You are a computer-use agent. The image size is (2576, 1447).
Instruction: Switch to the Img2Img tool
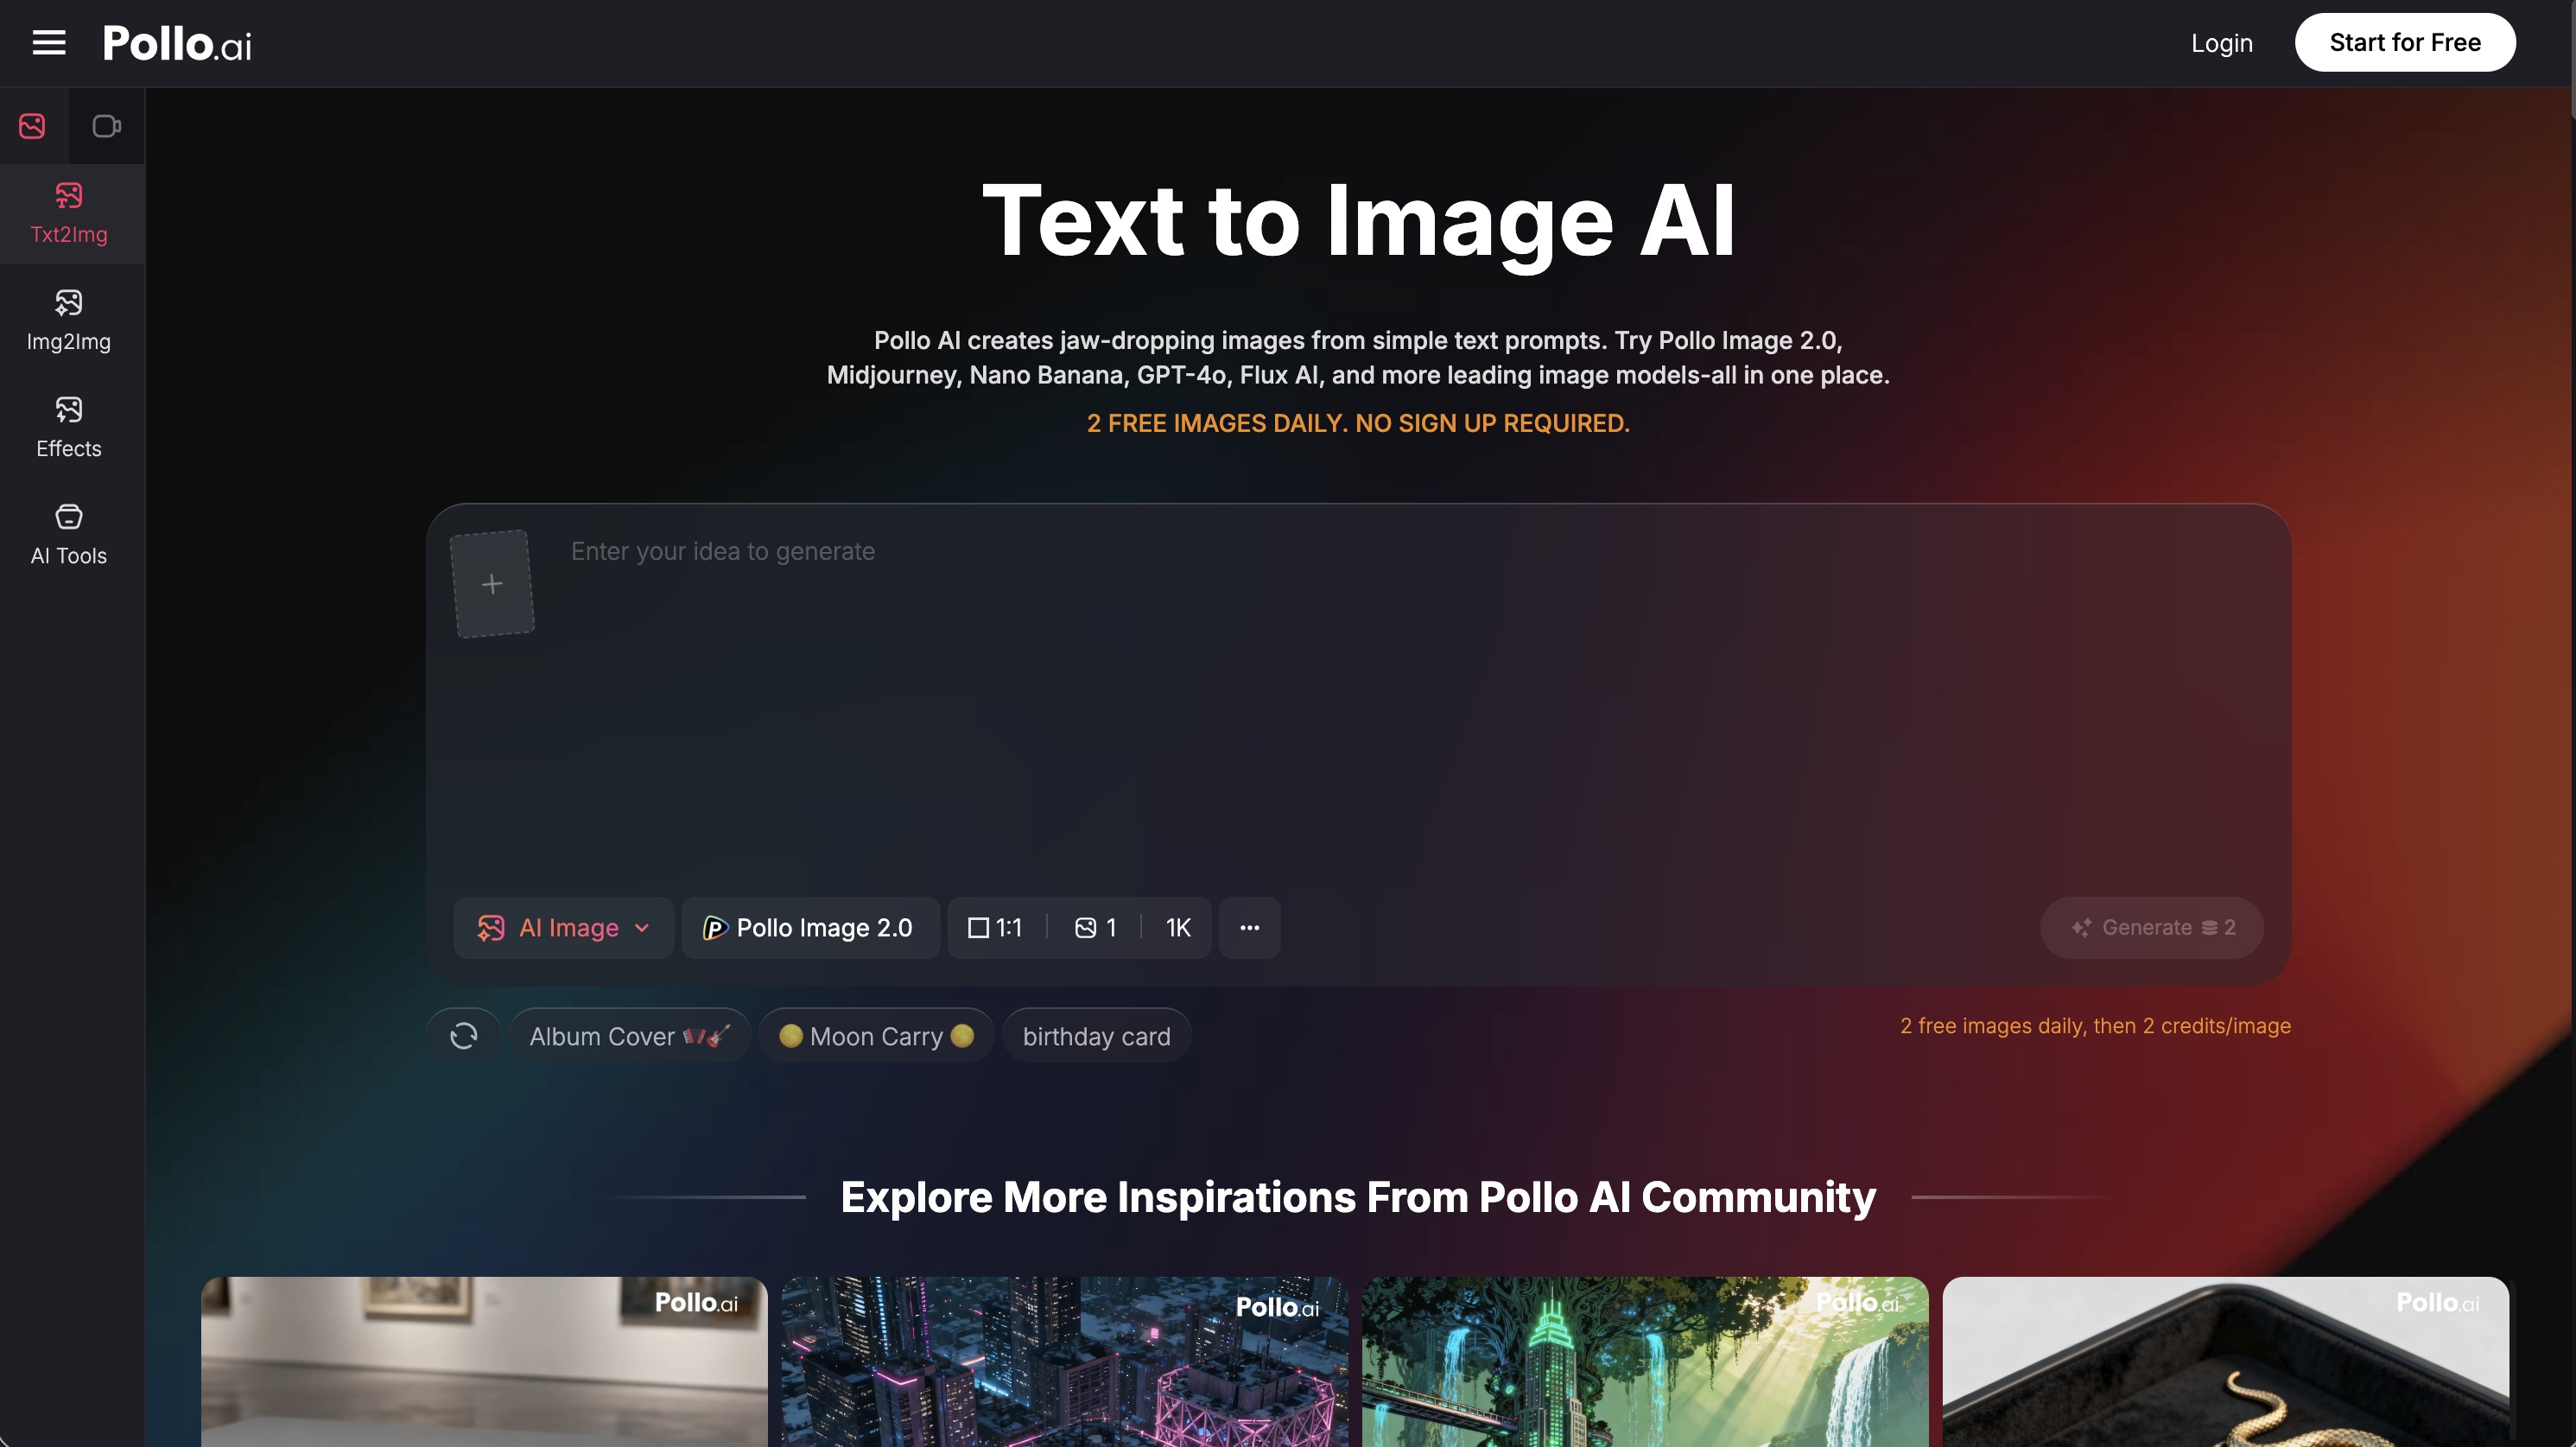pos(68,320)
